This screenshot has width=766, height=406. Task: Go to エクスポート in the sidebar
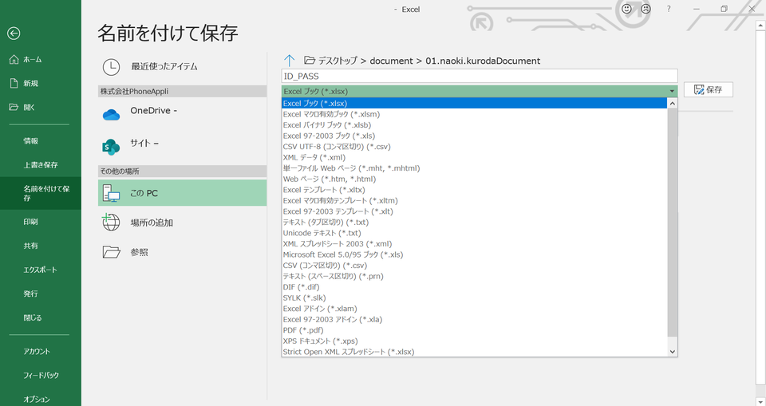(x=41, y=270)
